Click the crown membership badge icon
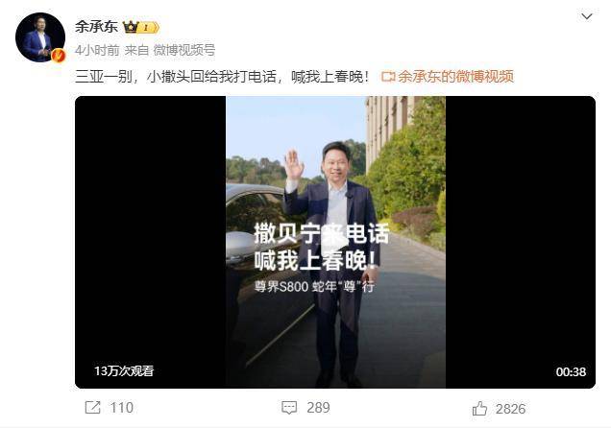The width and height of the screenshot is (611, 428). 131,27
